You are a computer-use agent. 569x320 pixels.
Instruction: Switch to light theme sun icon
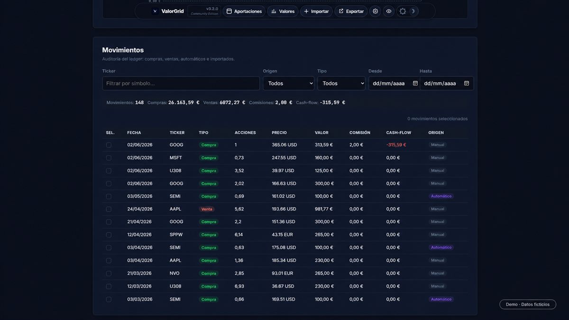pyautogui.click(x=403, y=11)
